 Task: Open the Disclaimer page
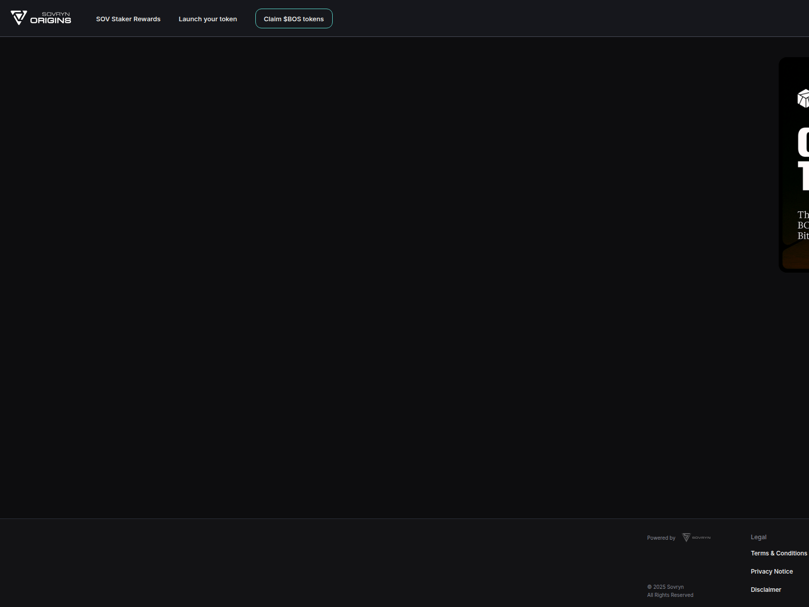pyautogui.click(x=766, y=589)
